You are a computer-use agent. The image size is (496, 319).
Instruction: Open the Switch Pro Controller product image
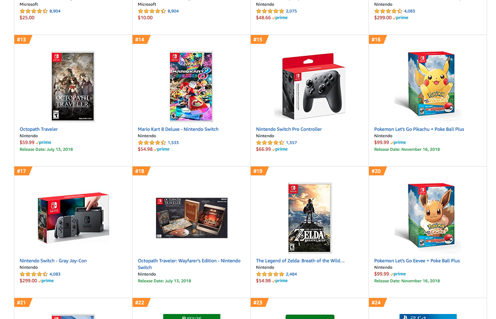[310, 87]
